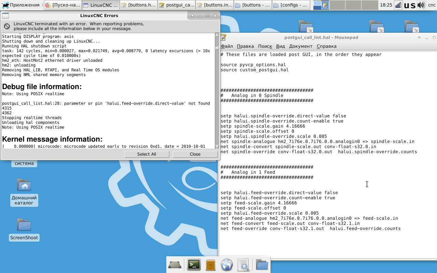Click the 'setp halui.spindle-override.count-enable true' line
The width and height of the screenshot is (437, 273).
(282, 121)
